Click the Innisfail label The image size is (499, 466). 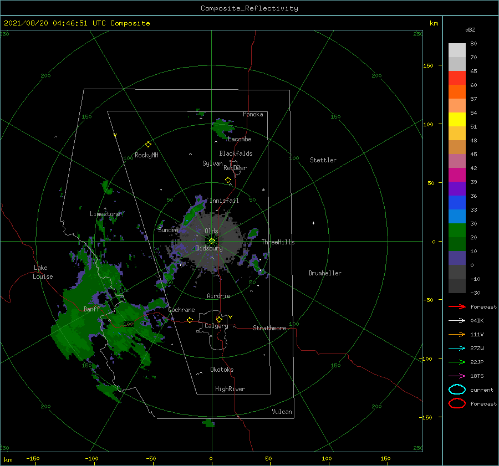coord(224,201)
